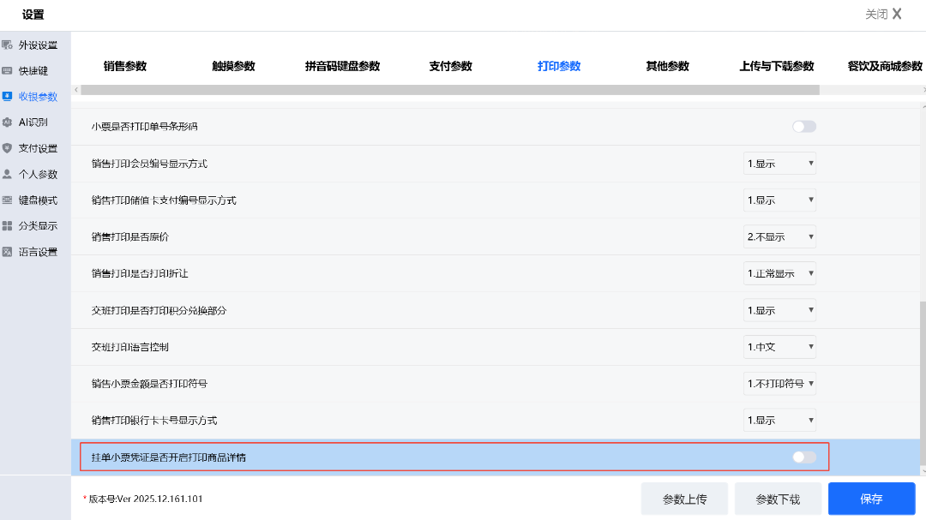Open 分类显示 via its grid icon

(x=8, y=226)
